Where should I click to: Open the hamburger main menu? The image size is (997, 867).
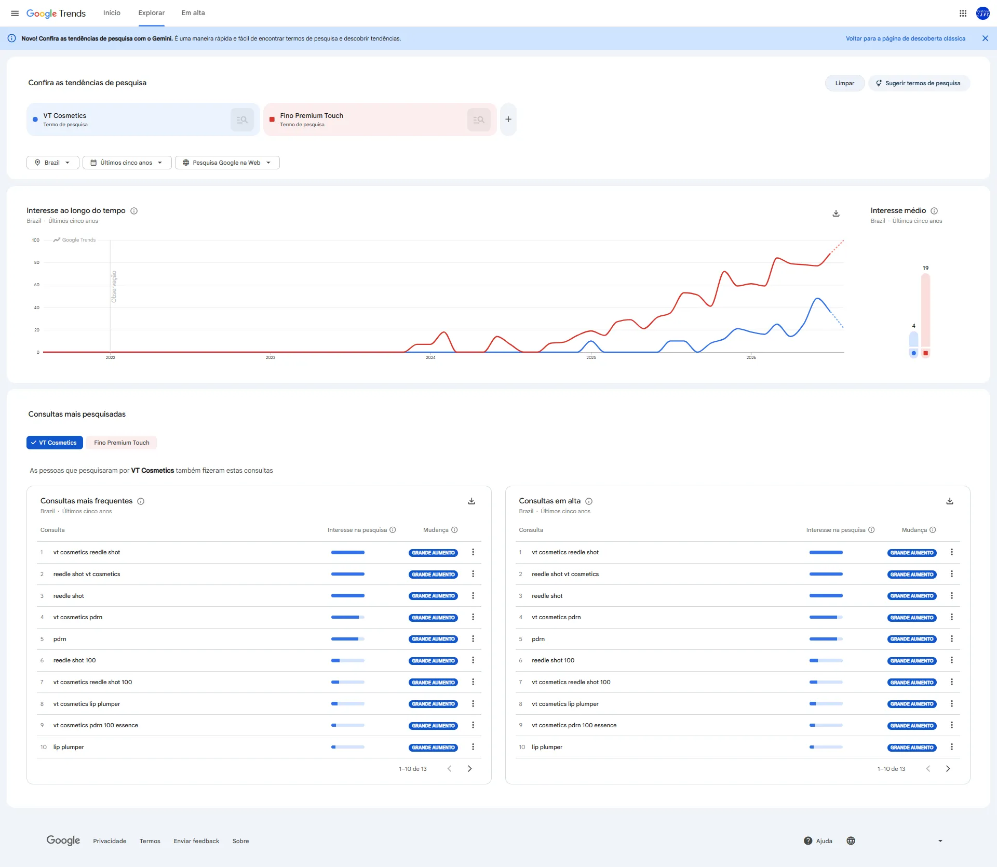(x=15, y=13)
